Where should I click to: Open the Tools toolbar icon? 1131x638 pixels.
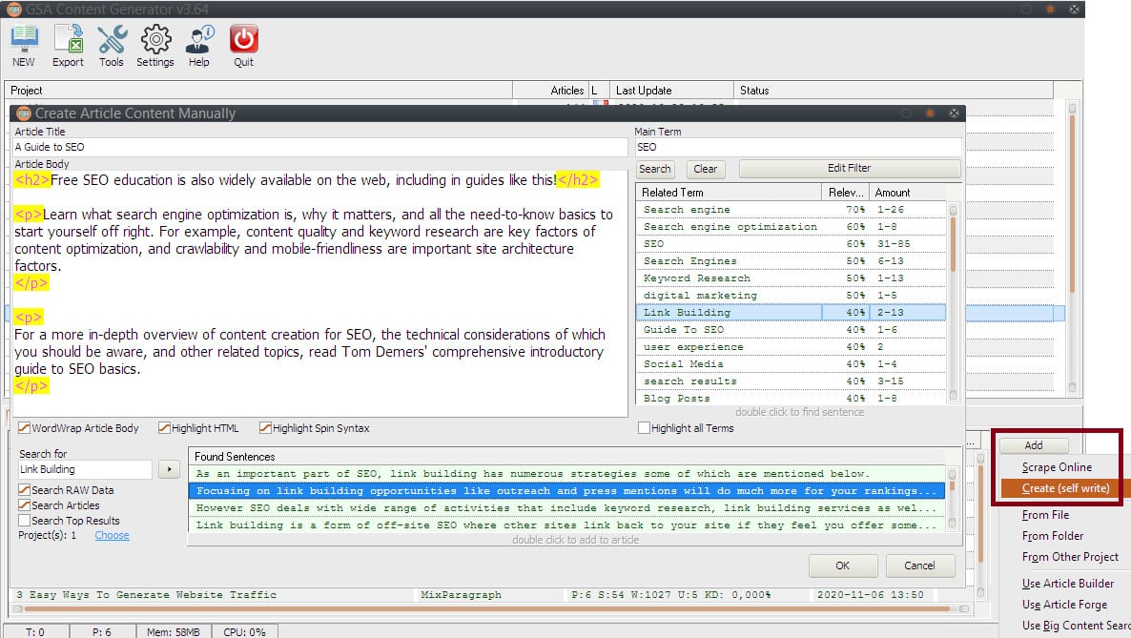pyautogui.click(x=112, y=45)
